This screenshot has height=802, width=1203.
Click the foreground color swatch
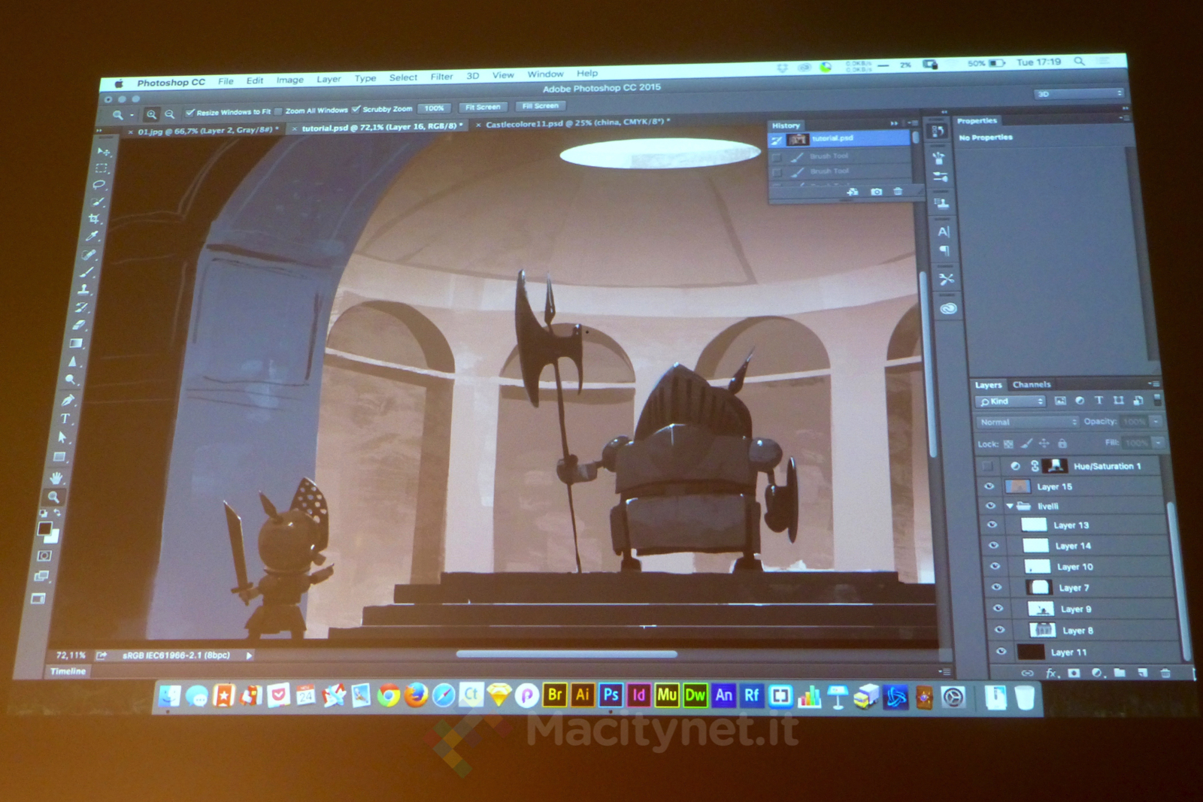point(44,528)
